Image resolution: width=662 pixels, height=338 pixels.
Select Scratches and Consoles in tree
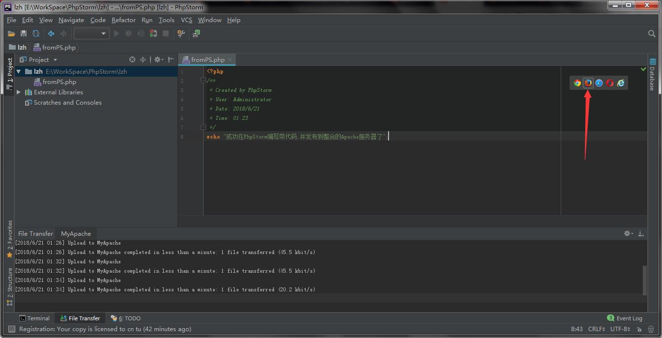[x=63, y=102]
